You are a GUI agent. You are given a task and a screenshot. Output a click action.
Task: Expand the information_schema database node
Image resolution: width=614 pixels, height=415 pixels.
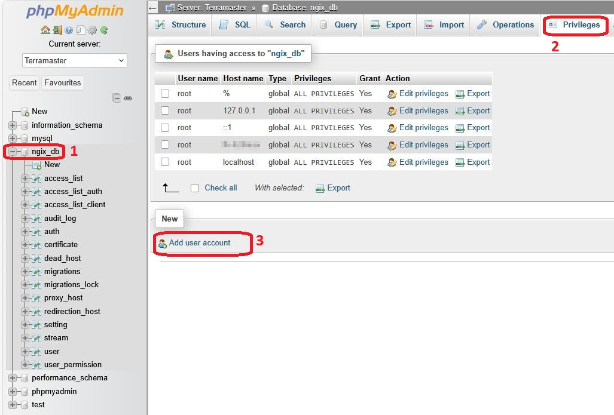(x=13, y=125)
